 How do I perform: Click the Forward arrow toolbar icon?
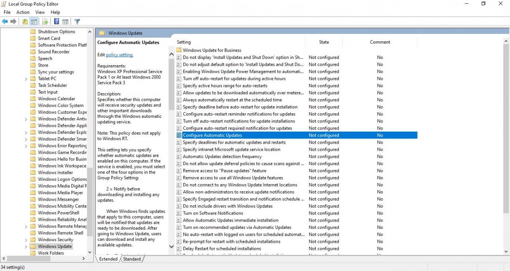click(x=14, y=21)
